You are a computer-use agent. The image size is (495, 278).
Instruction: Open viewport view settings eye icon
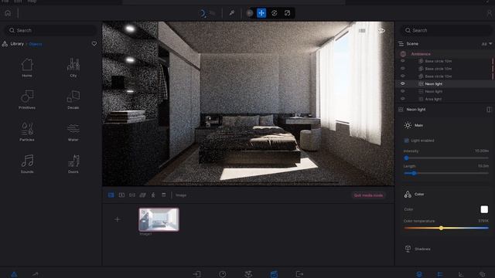pyautogui.click(x=381, y=31)
